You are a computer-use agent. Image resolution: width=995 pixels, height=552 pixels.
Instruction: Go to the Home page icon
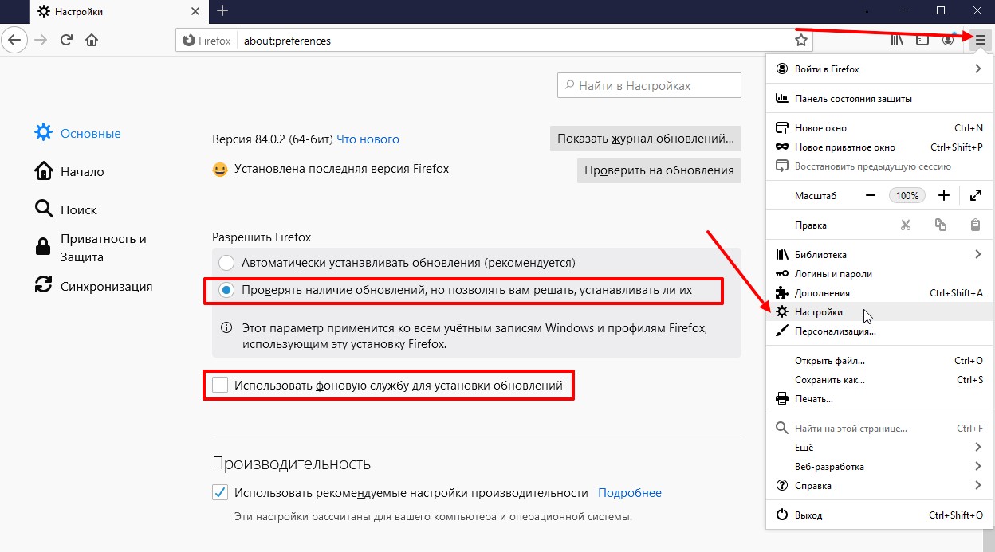point(92,40)
